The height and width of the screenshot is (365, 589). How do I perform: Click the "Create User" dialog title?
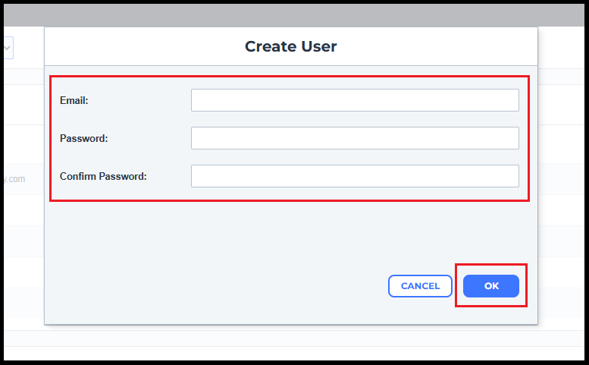[x=291, y=46]
